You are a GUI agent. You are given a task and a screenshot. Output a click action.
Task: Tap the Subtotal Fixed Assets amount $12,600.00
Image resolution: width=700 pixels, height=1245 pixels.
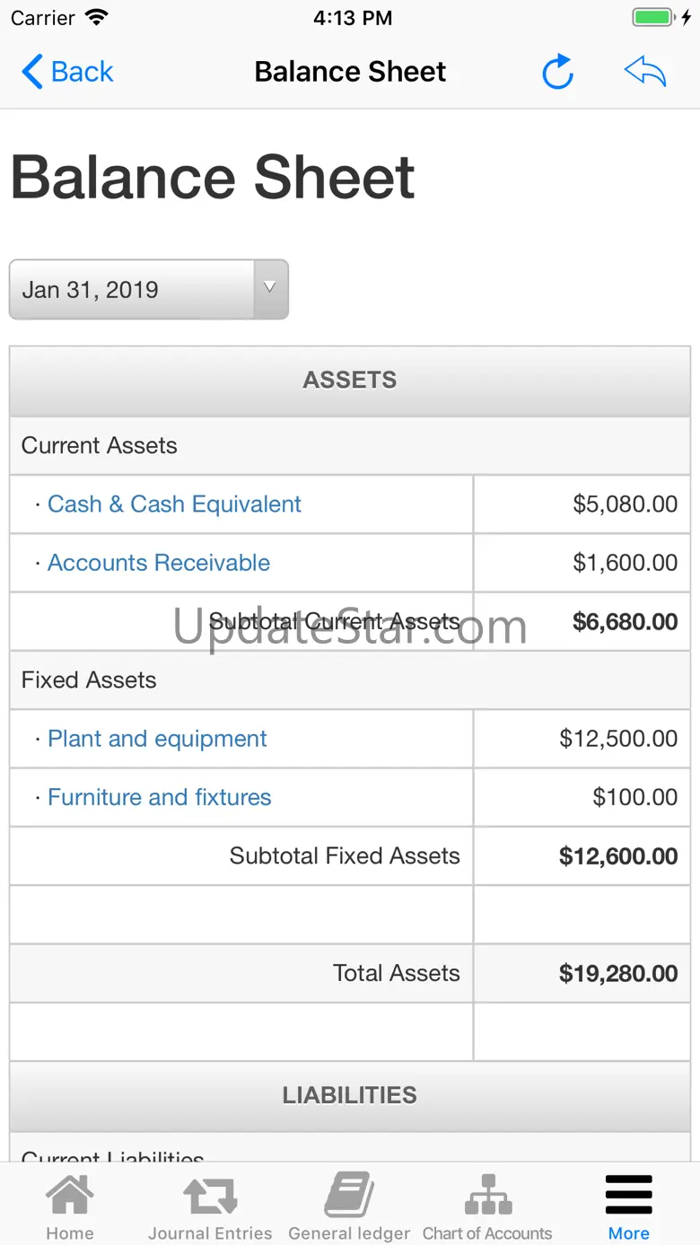[x=618, y=856]
